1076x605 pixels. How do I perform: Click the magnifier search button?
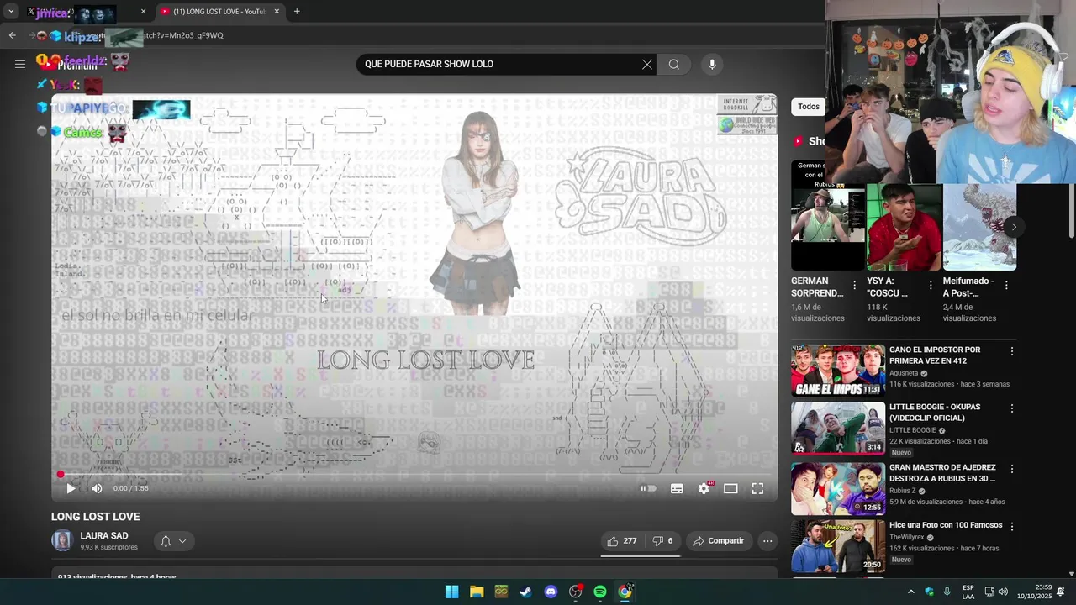(x=674, y=64)
